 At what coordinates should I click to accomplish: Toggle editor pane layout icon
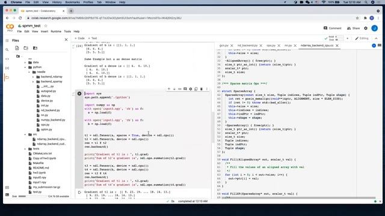click(x=380, y=46)
